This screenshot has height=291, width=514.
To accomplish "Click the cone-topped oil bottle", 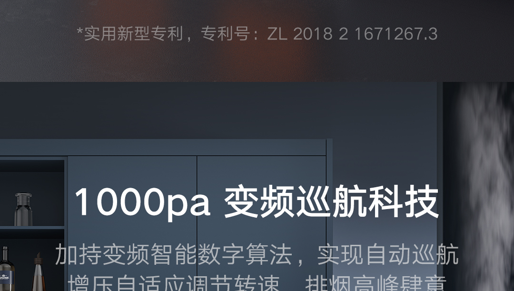I will click(x=38, y=272).
